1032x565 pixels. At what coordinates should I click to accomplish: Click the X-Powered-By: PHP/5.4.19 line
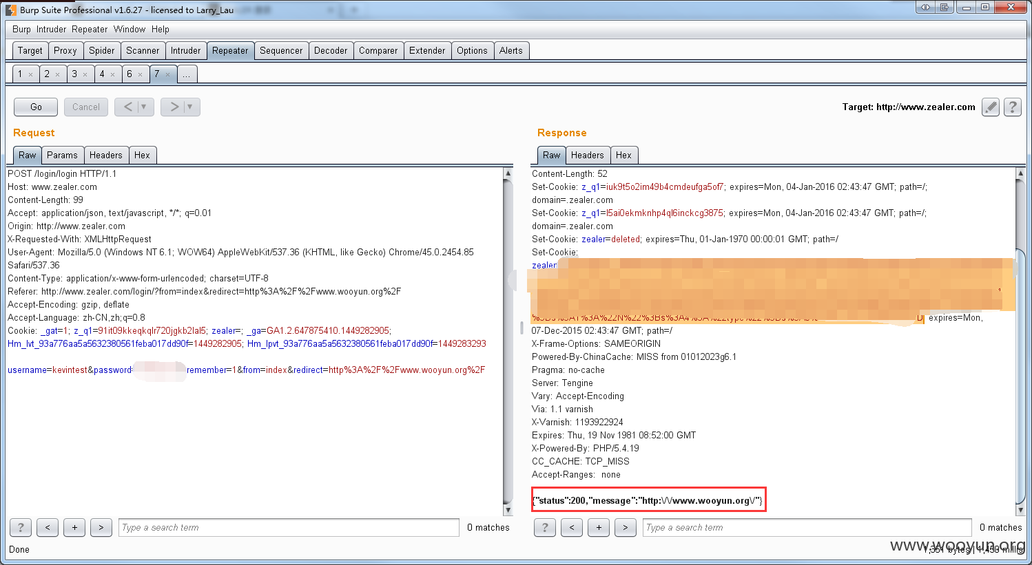(x=586, y=448)
